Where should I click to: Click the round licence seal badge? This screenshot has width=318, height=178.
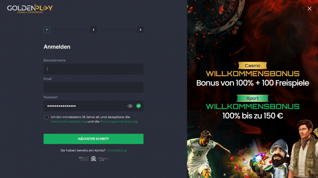coord(94,159)
